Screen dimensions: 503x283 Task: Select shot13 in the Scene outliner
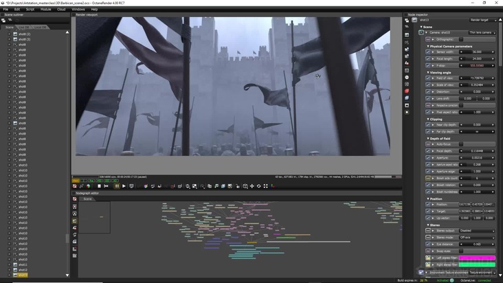point(23,275)
